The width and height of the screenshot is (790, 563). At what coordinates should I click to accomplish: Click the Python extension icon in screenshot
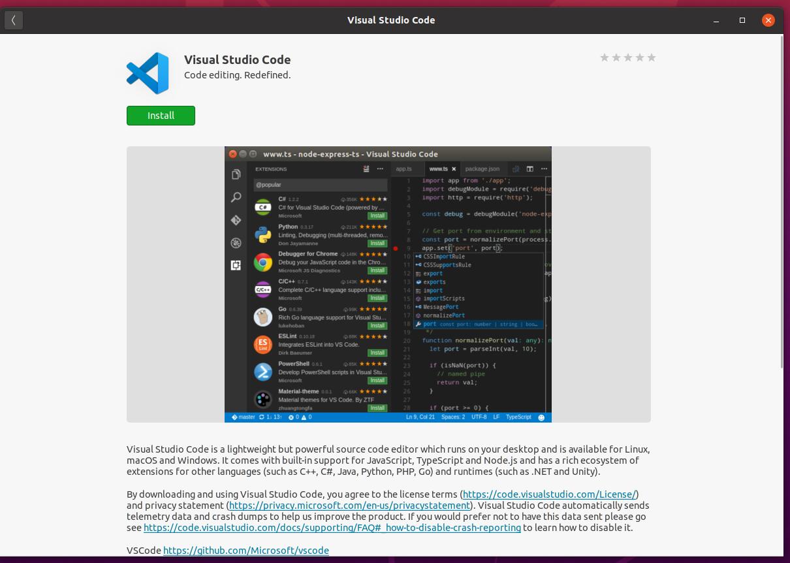(x=263, y=234)
